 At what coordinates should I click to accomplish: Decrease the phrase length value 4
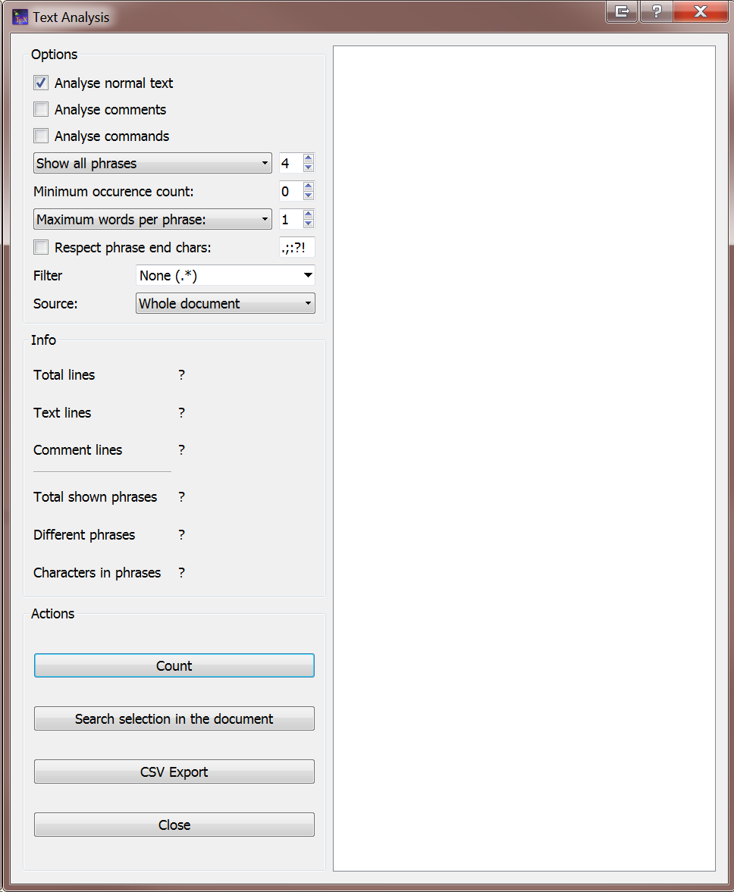pos(309,167)
